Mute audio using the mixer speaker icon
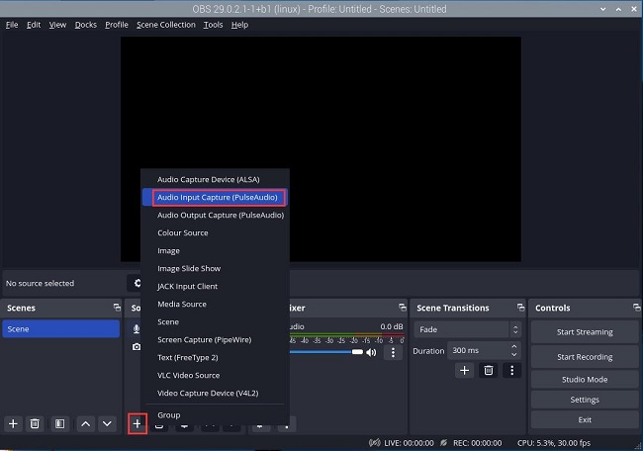The image size is (643, 451). [x=371, y=352]
